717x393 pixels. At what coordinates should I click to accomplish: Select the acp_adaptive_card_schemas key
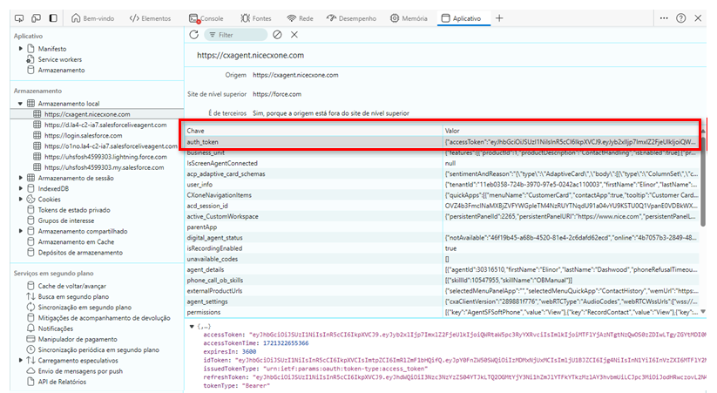click(x=226, y=174)
